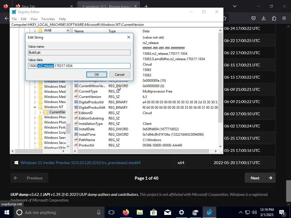Viewport: 291px width, 218px height.
Task: Open Firefox extensions puzzle icon
Action: click(274, 18)
